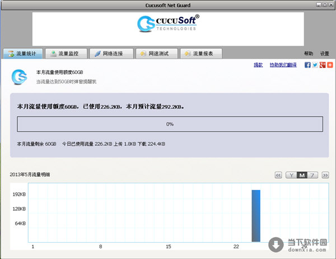Click the 当流量达到50GB reminder text
Image resolution: width=336 pixels, height=259 pixels.
(66, 81)
